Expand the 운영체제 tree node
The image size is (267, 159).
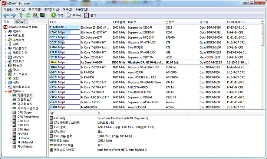click(6, 40)
